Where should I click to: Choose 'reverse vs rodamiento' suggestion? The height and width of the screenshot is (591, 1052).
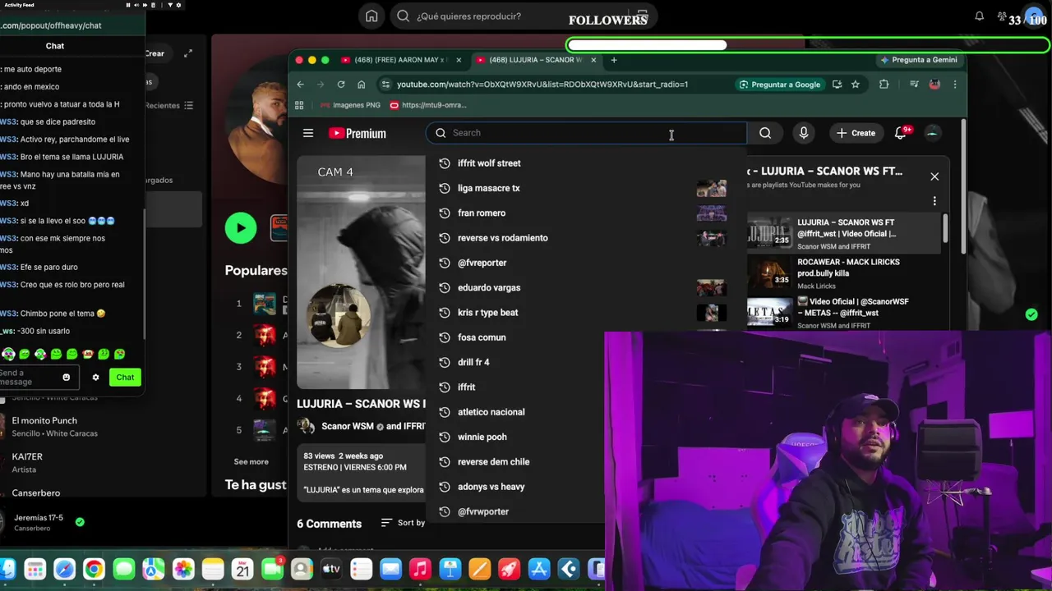pos(586,238)
